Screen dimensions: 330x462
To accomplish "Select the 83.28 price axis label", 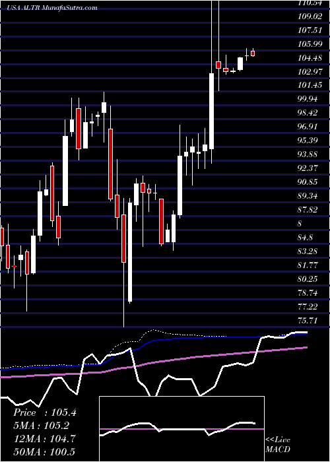I will pos(308,251).
